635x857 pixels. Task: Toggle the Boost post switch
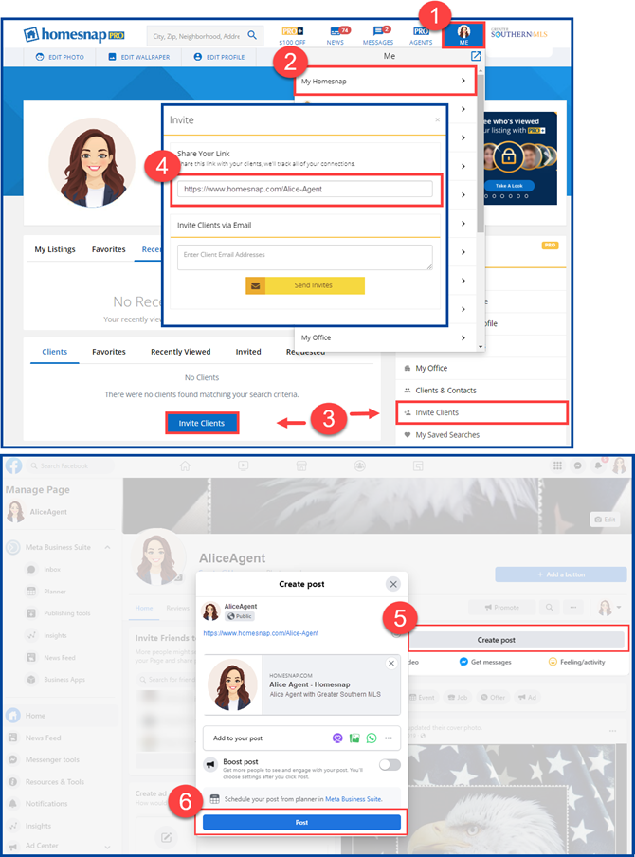click(390, 765)
